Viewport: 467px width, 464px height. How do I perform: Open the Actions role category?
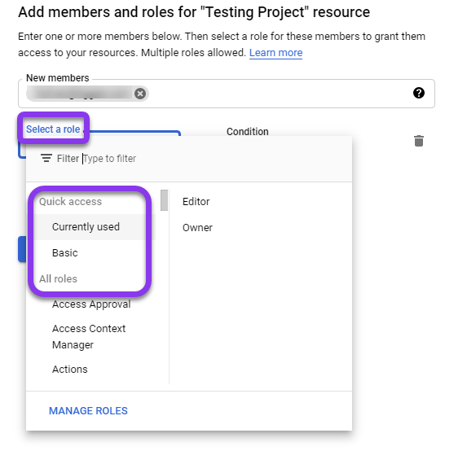tap(70, 370)
